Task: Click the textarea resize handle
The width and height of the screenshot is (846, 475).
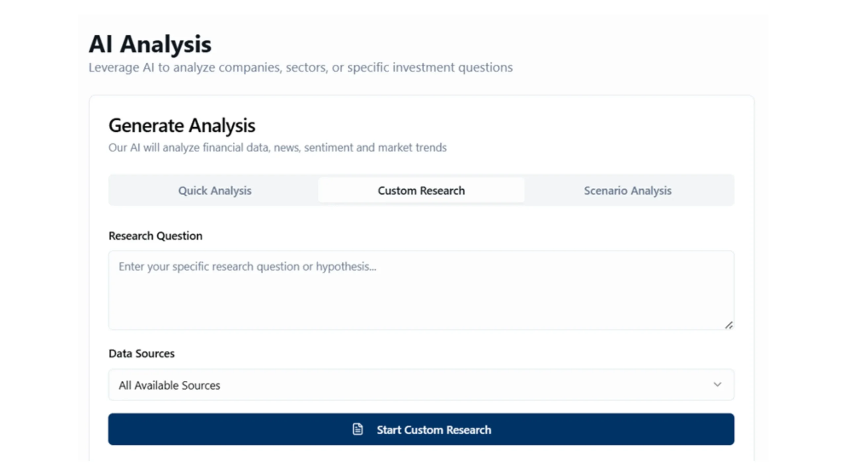Action: click(x=729, y=325)
